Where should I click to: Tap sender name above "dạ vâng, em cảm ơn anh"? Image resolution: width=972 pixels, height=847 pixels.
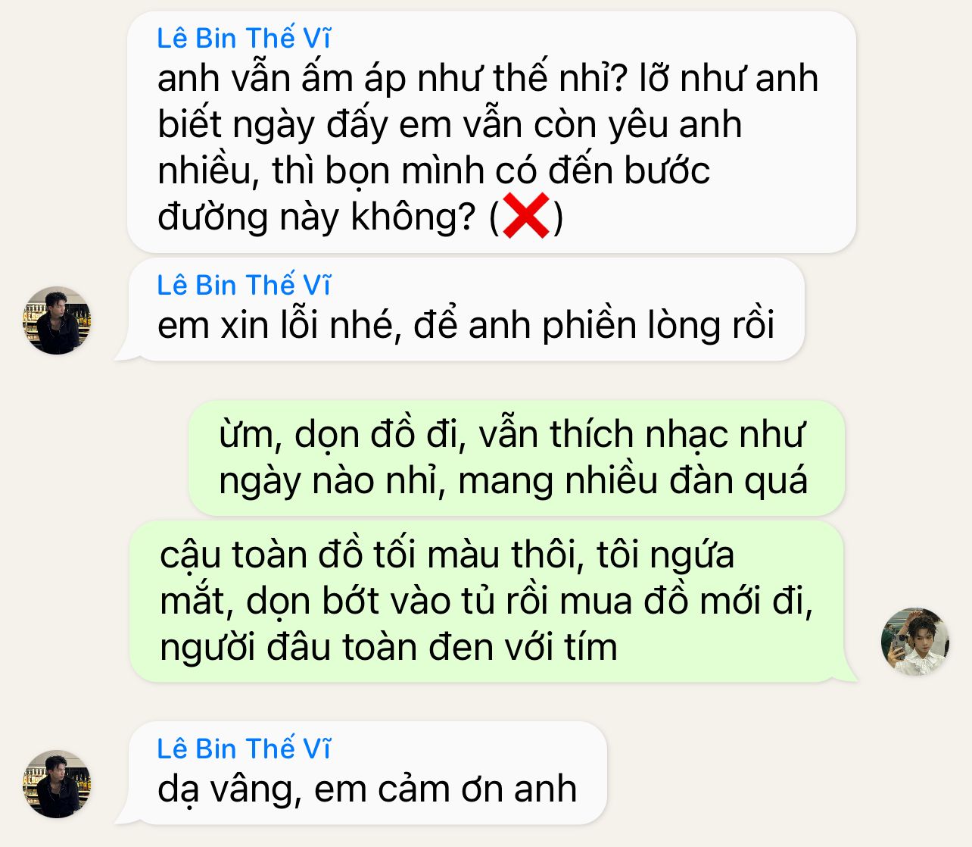244,749
